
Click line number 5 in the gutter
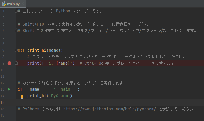pyautogui.click(x=4, y=37)
